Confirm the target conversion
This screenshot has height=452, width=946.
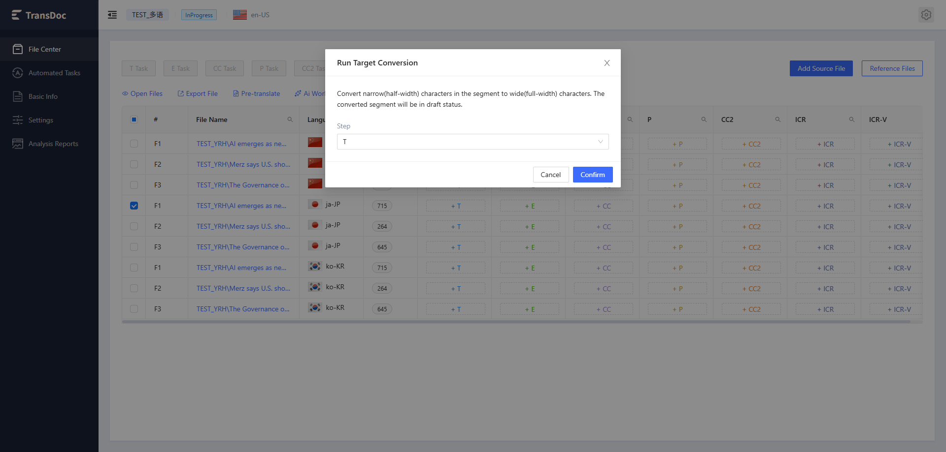click(593, 175)
